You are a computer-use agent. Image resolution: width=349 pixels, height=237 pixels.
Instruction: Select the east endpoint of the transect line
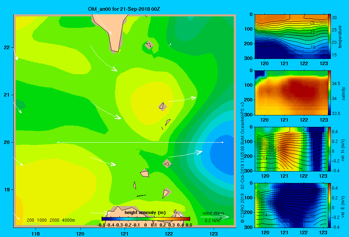223,142
